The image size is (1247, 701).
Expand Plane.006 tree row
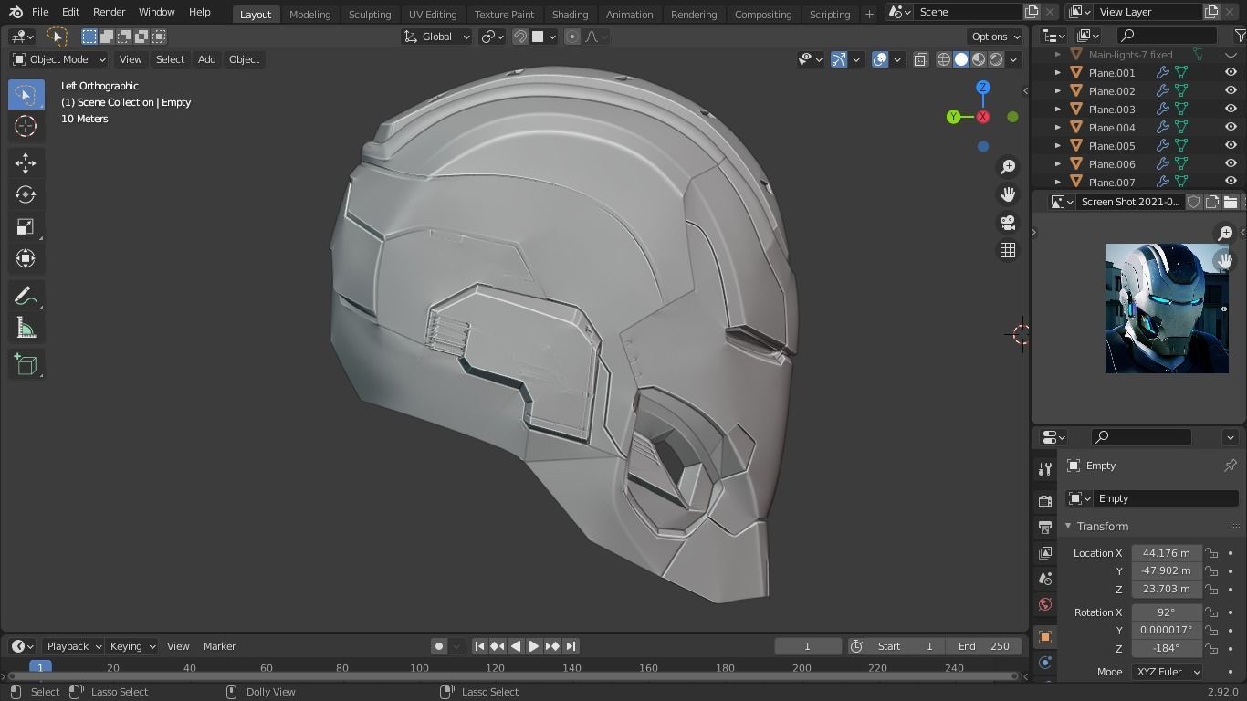[x=1058, y=164]
